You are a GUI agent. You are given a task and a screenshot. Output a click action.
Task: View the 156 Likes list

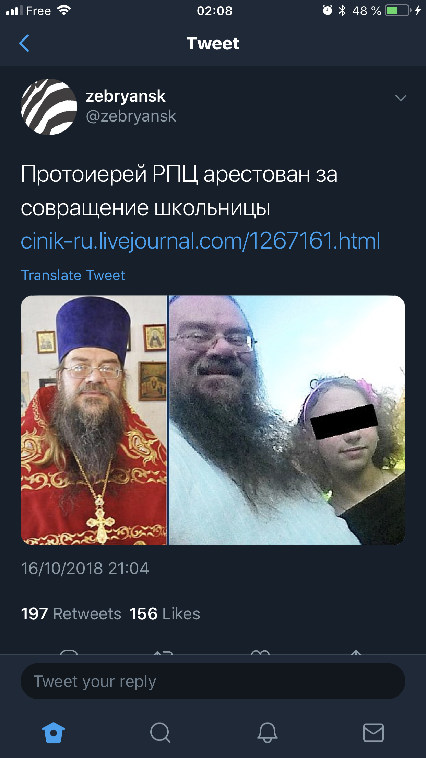pyautogui.click(x=165, y=613)
